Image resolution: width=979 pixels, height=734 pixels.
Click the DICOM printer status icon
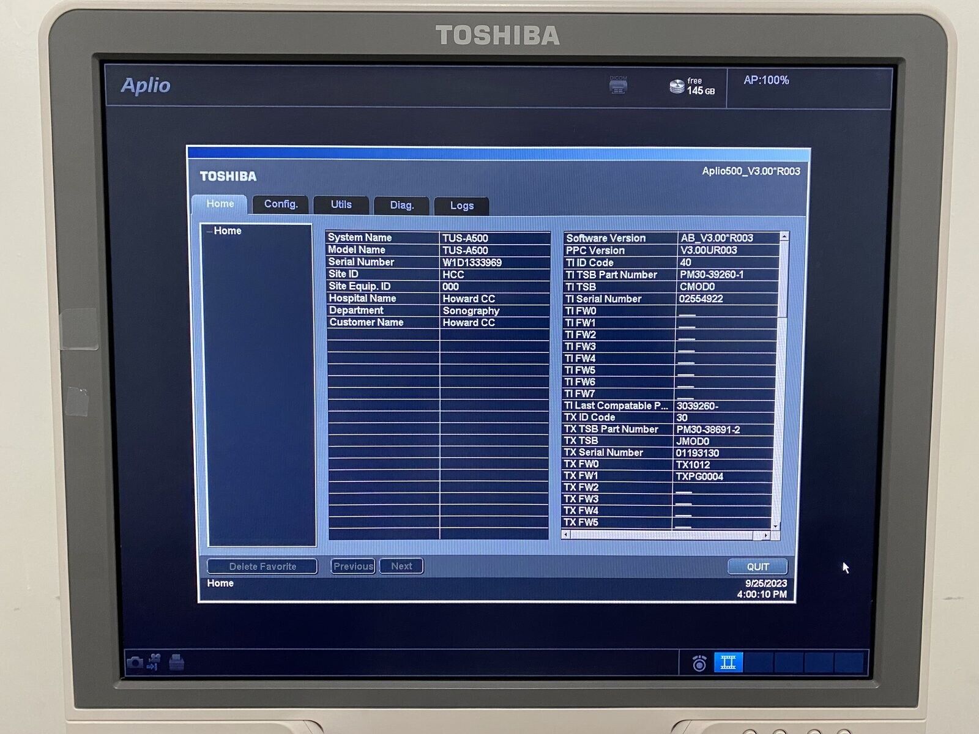pyautogui.click(x=618, y=86)
